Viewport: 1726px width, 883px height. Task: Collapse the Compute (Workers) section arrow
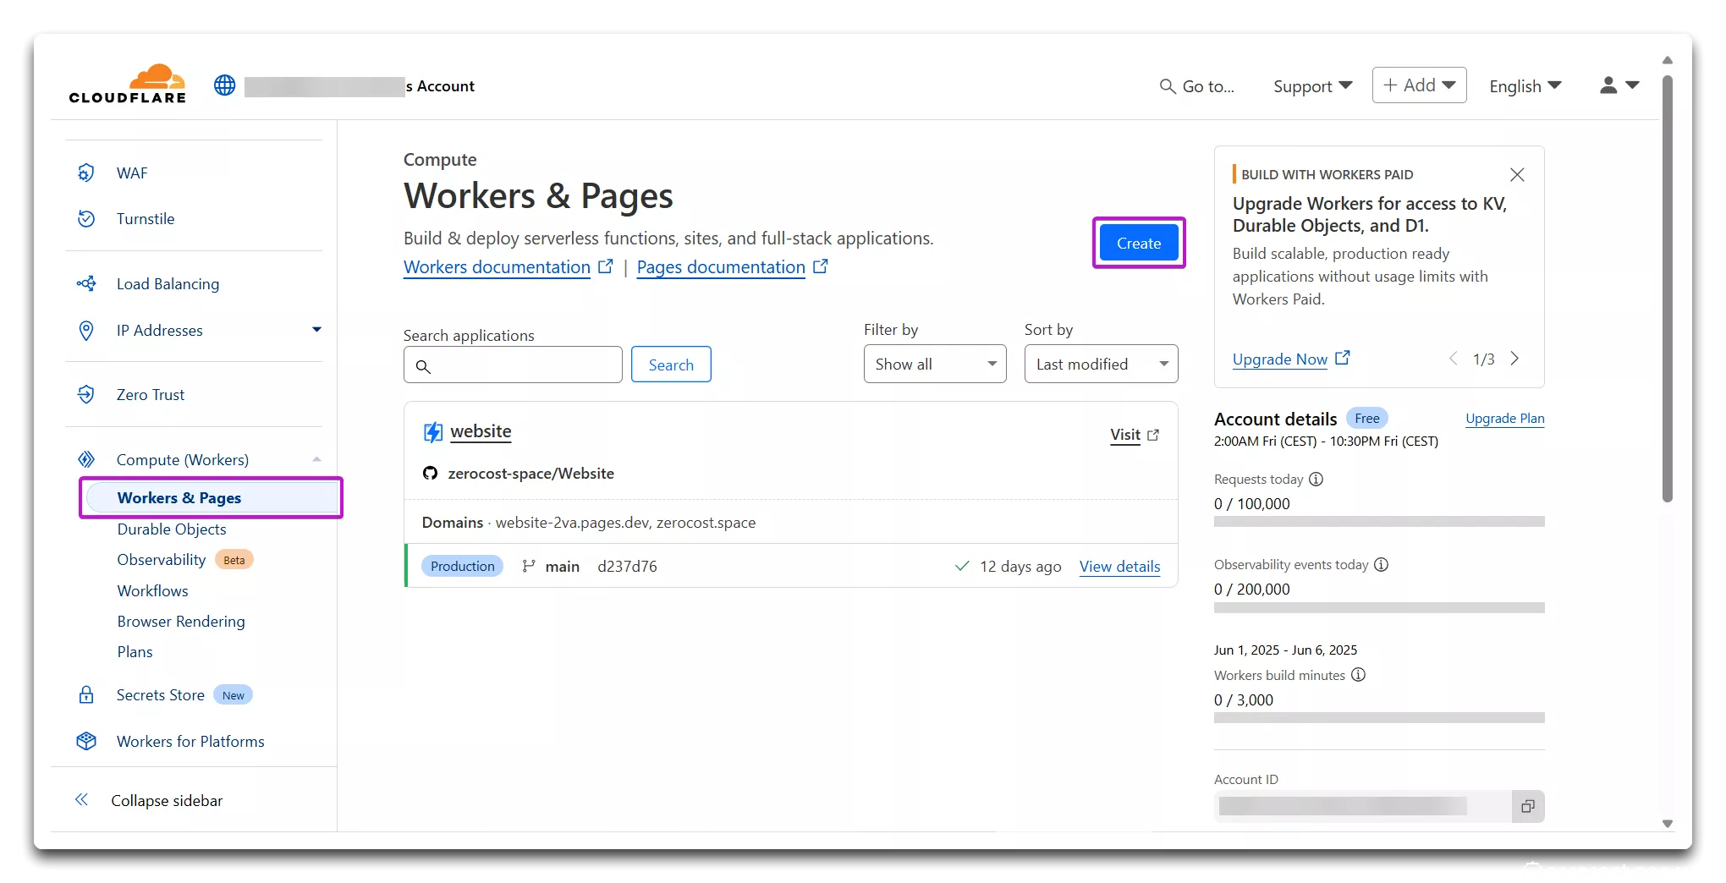[x=316, y=459]
